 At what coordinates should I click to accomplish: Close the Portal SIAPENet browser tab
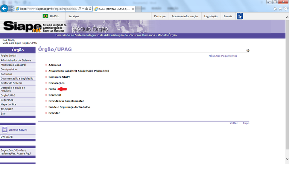(x=133, y=9)
